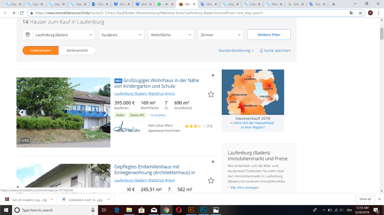Click the page vertical scrollbar thumb
Screen dimensions: 384x215
382,34
